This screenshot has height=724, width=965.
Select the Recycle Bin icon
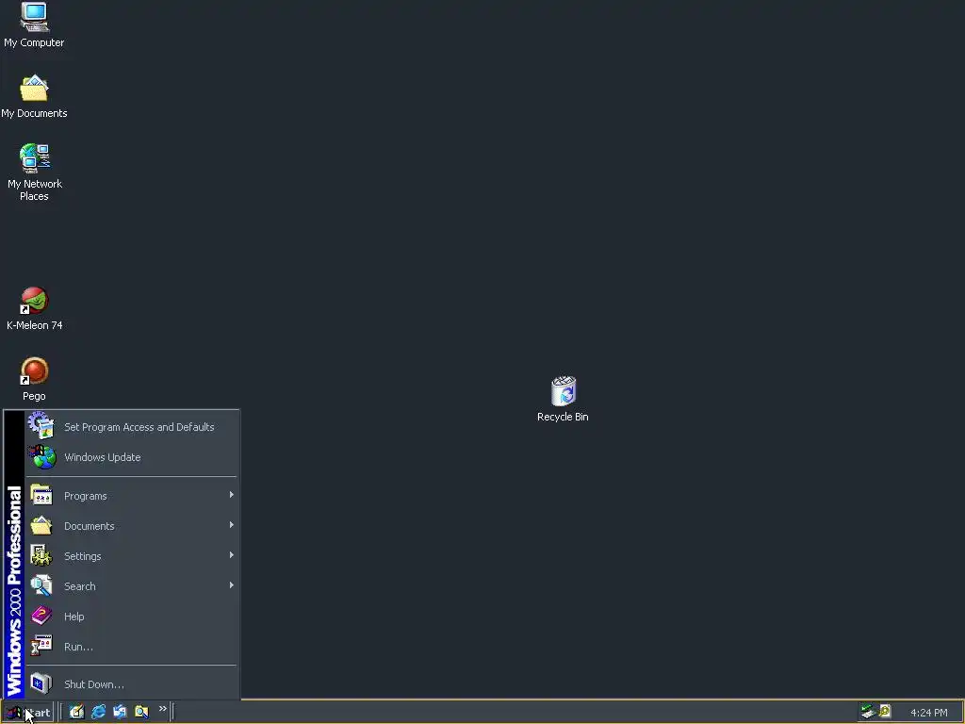[563, 399]
